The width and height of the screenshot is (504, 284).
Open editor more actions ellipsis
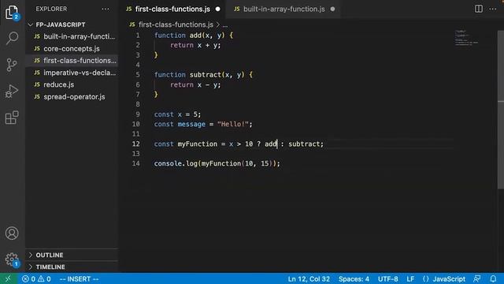pos(493,9)
